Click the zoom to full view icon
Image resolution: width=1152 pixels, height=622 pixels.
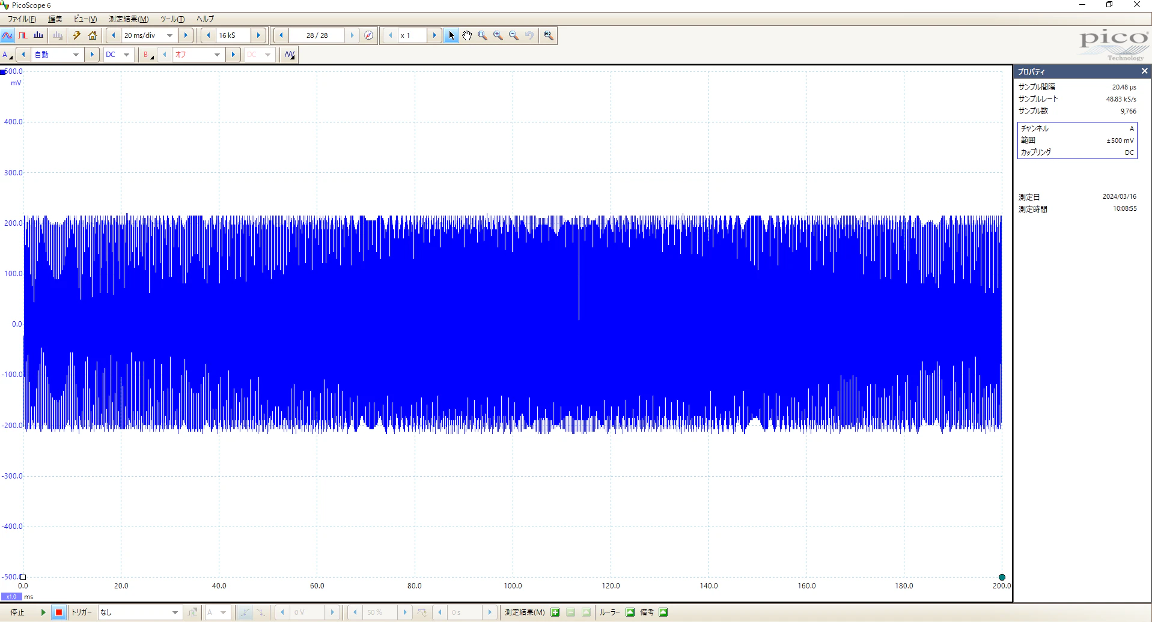pos(548,35)
